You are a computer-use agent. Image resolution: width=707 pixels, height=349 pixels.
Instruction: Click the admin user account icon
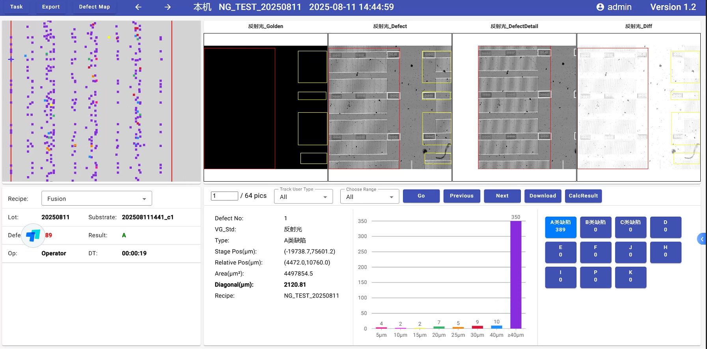[x=600, y=7]
